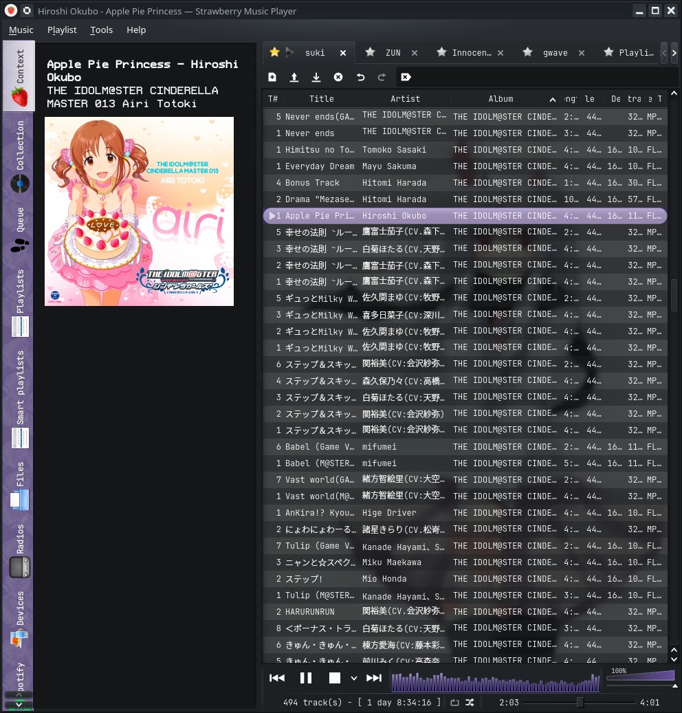Click the new playlist icon
This screenshot has width=682, height=713.
pos(272,77)
